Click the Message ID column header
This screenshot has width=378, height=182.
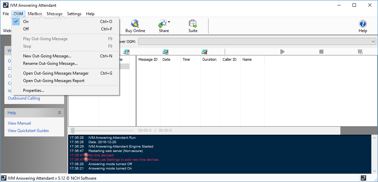[x=148, y=59]
